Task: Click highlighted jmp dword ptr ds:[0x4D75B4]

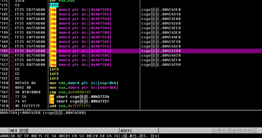Action: point(80,51)
